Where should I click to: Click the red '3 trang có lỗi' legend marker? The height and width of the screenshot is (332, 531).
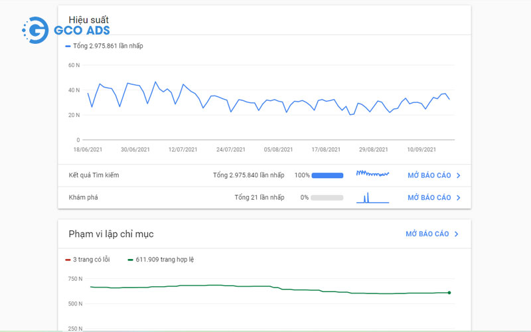point(68,260)
